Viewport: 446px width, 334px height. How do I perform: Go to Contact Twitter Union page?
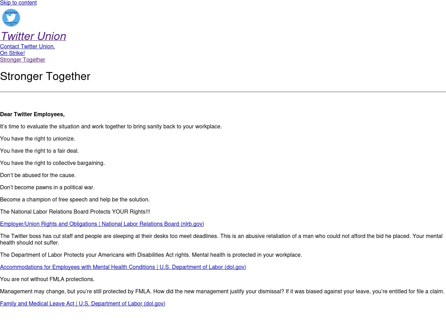coord(28,47)
